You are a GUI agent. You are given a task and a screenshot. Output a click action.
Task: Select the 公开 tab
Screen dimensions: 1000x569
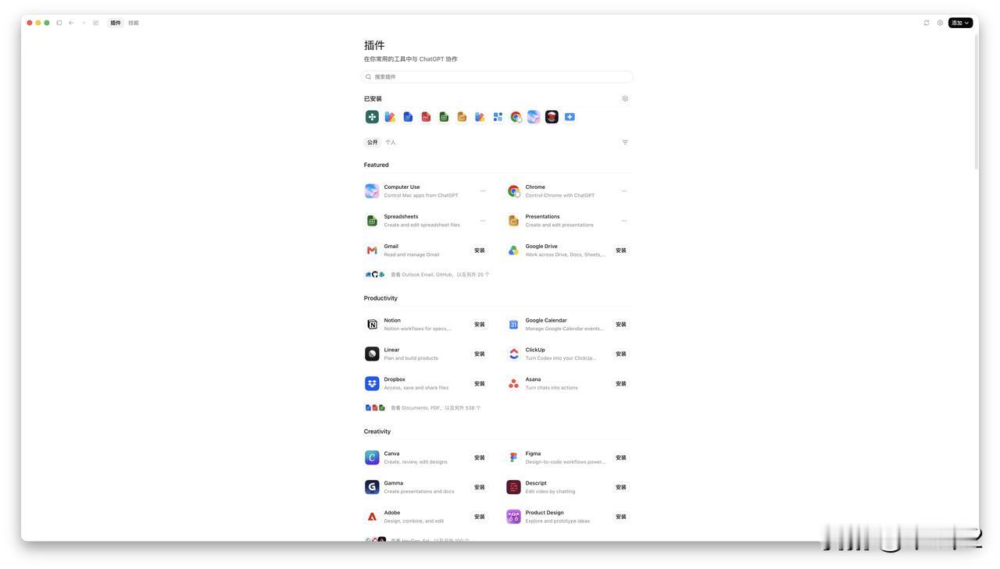point(373,142)
